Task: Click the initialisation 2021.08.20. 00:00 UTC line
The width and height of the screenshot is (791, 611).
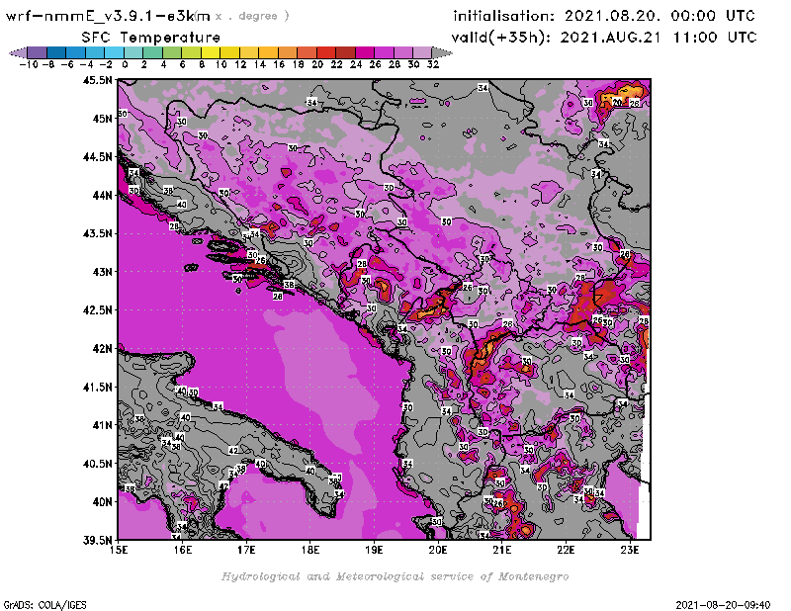Action: click(604, 16)
